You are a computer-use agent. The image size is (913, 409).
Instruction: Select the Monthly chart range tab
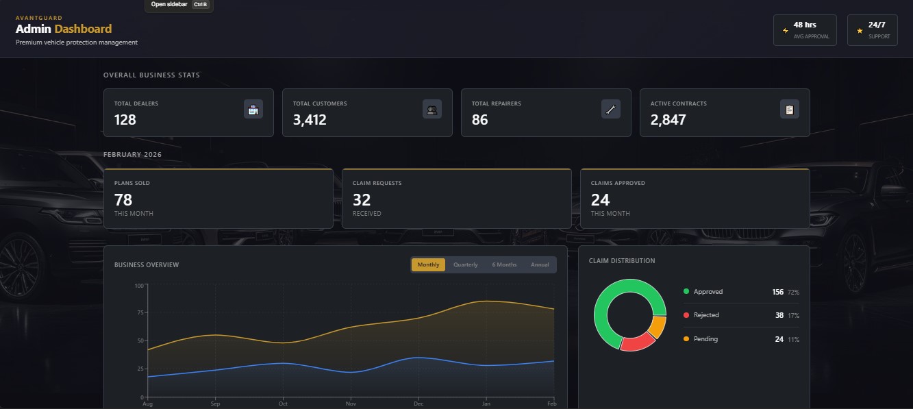(429, 264)
